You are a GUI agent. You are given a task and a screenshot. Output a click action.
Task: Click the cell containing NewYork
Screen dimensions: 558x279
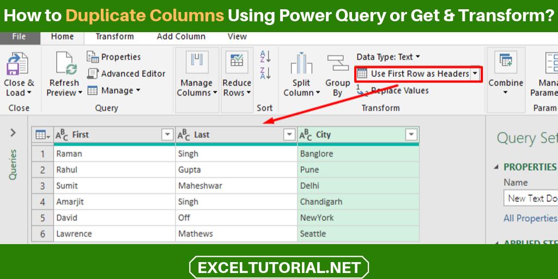click(359, 217)
